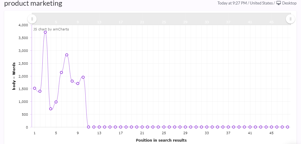Click the data point at position 2
This screenshot has width=301, height=144.
coord(40,91)
